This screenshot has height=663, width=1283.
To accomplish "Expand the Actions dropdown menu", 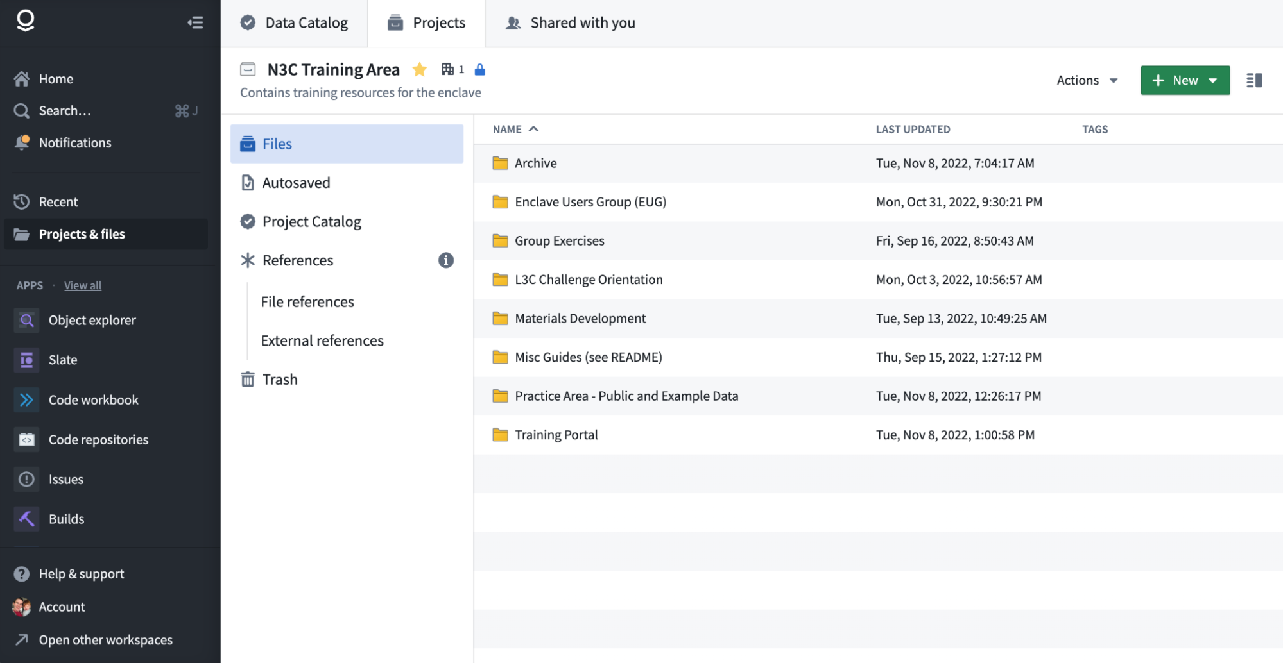I will click(1087, 80).
